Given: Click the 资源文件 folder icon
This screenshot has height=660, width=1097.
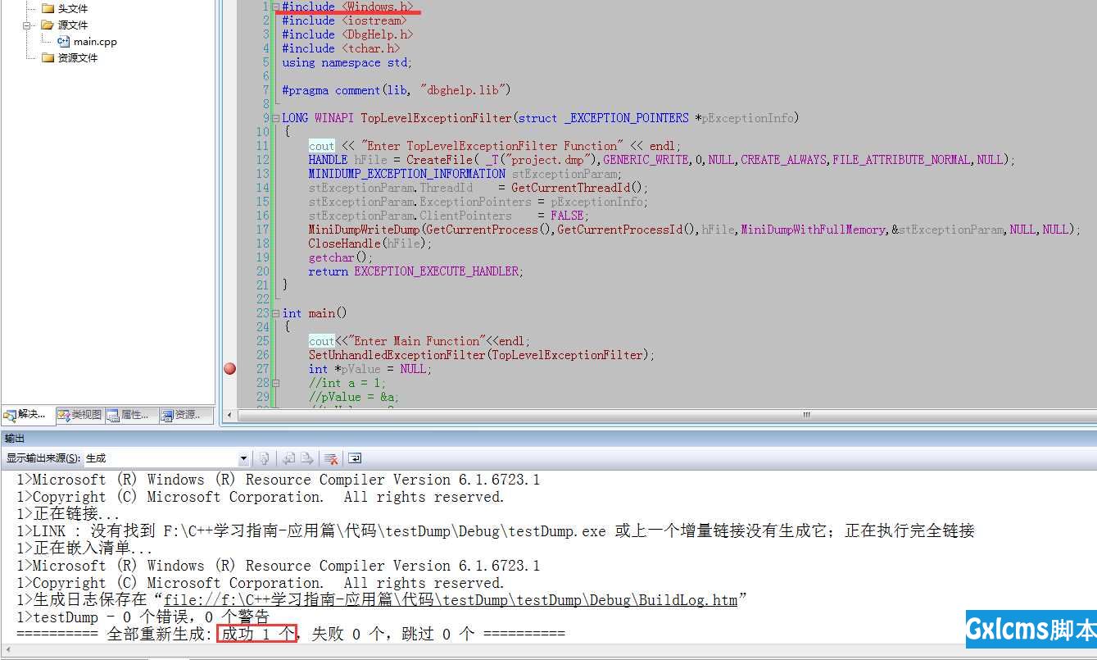Looking at the screenshot, I should point(48,58).
